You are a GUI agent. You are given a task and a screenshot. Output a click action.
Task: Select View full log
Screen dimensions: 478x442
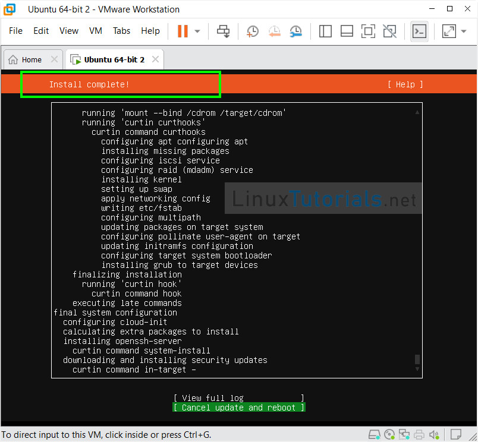[x=238, y=398]
